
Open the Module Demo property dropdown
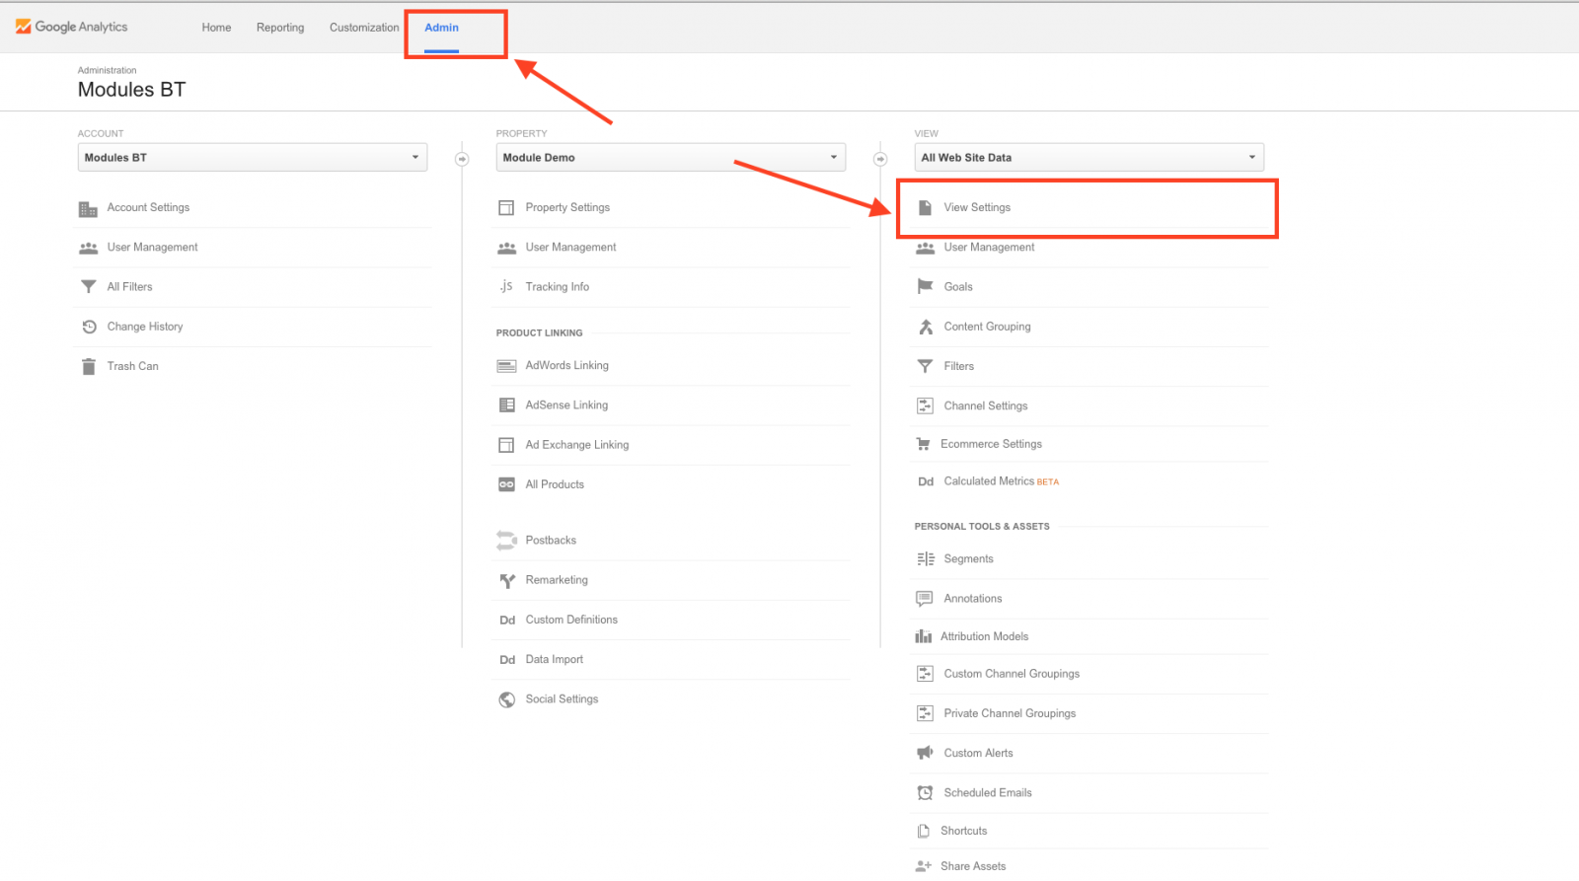[x=671, y=158]
